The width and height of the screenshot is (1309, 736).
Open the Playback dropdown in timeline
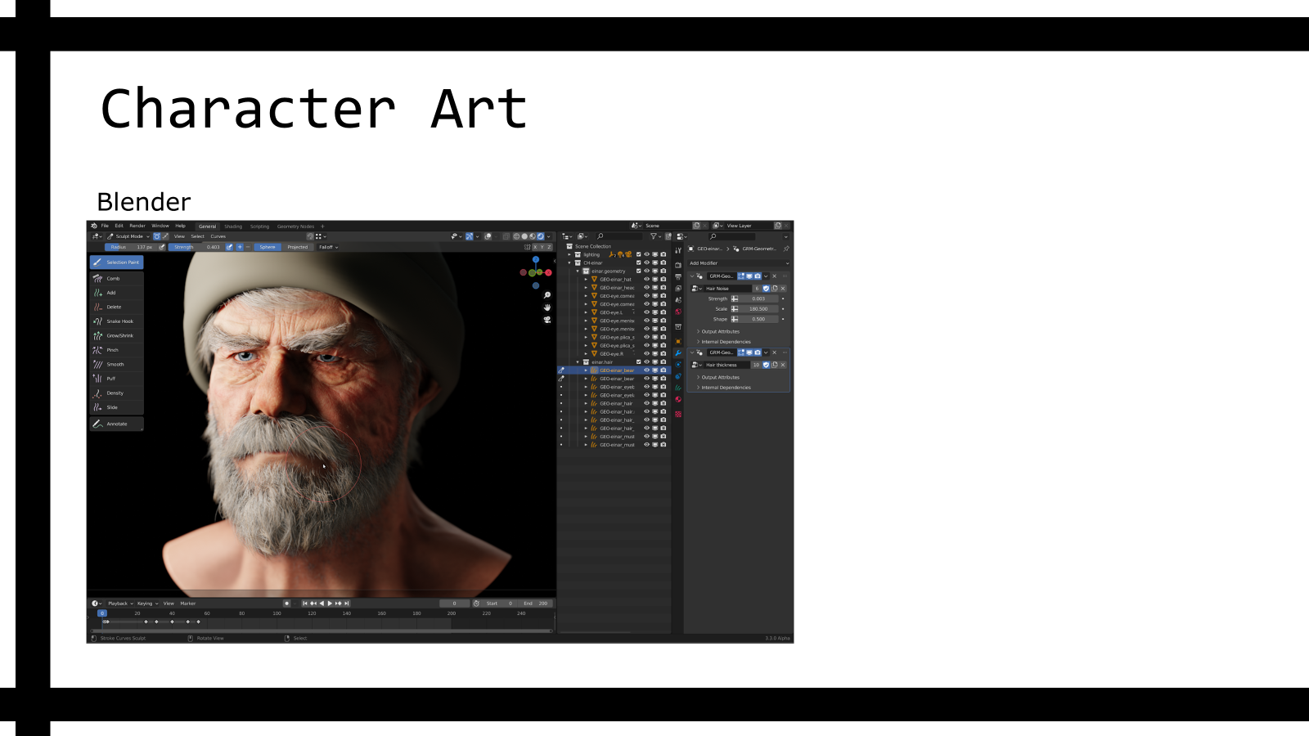[120, 604]
